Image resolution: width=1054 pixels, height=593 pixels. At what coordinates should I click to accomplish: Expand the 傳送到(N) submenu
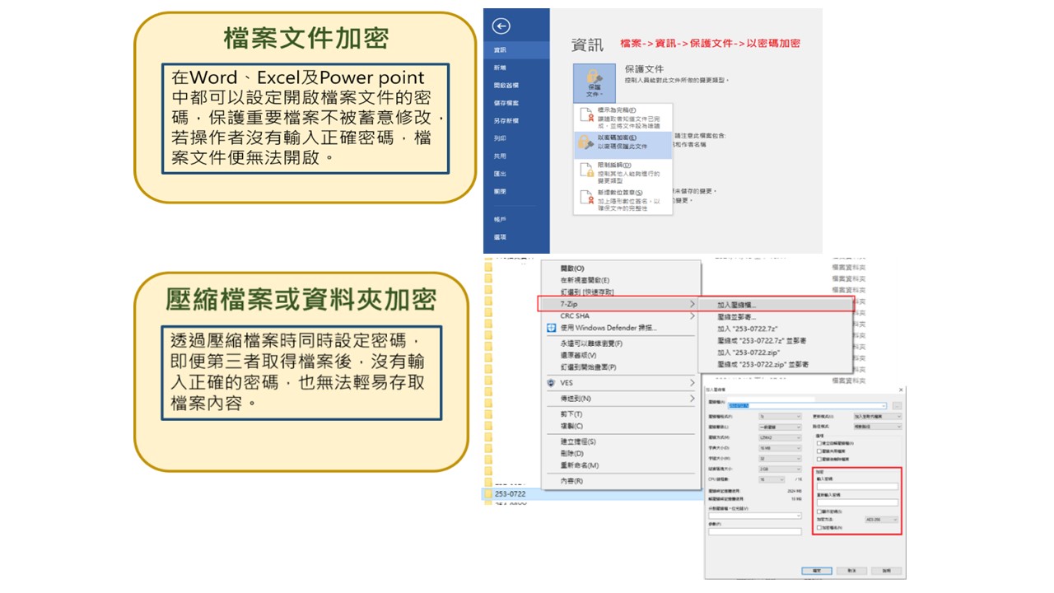tap(692, 399)
